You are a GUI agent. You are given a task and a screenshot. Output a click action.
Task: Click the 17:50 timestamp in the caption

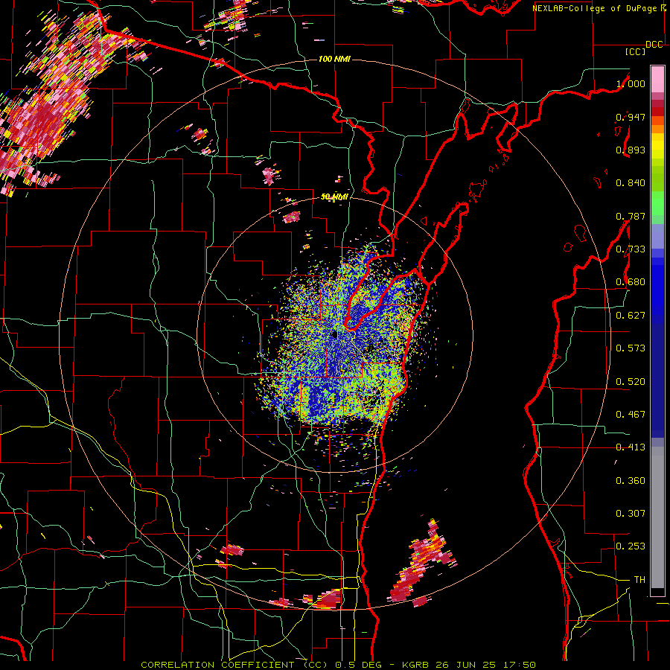(520, 665)
